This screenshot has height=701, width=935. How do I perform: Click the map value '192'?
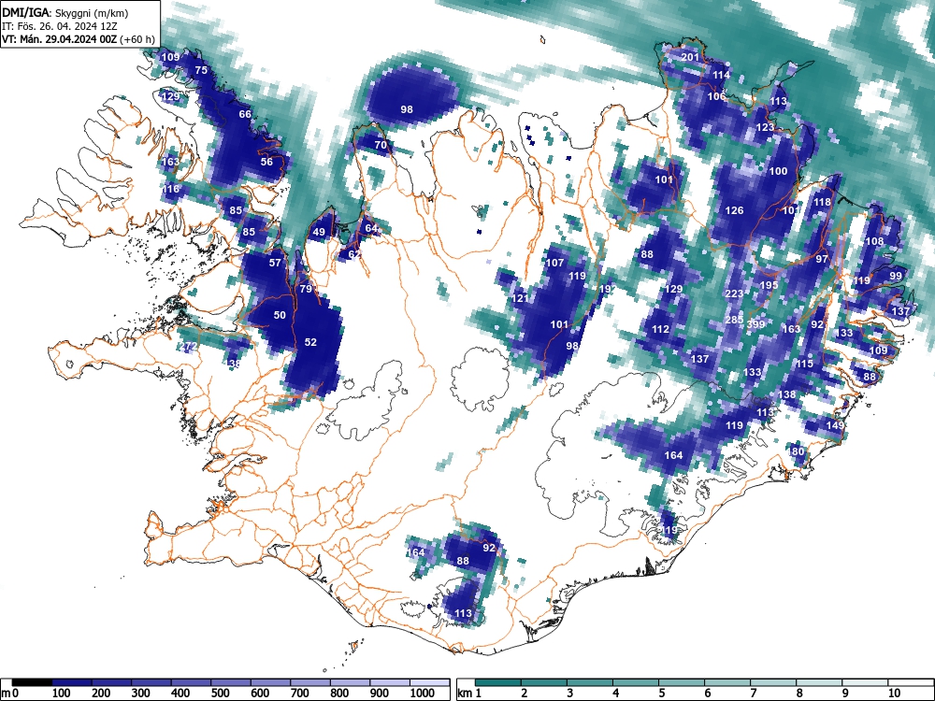click(607, 289)
